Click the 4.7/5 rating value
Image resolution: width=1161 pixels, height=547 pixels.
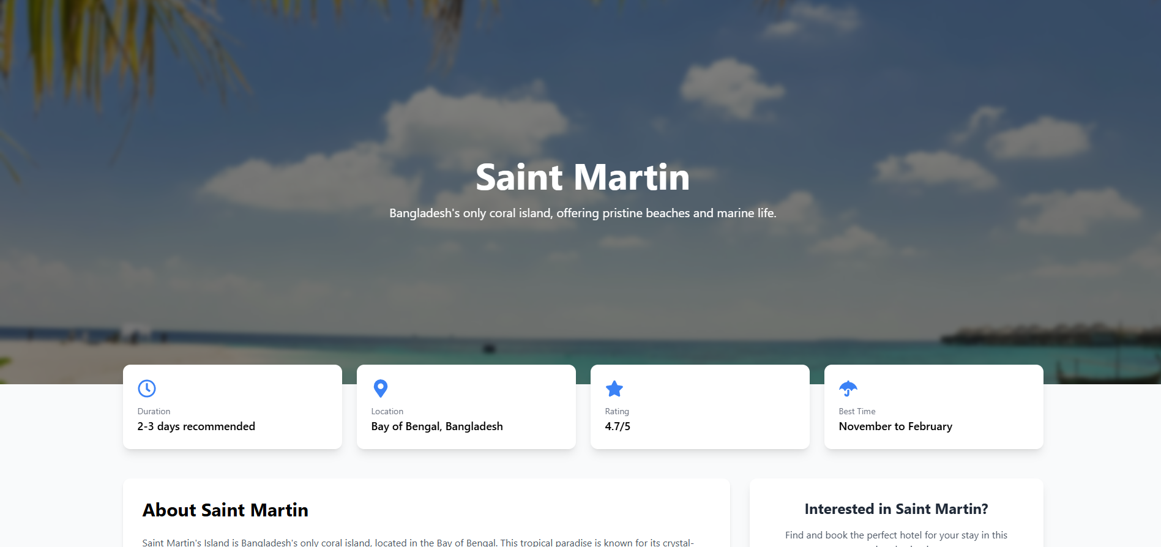tap(618, 426)
